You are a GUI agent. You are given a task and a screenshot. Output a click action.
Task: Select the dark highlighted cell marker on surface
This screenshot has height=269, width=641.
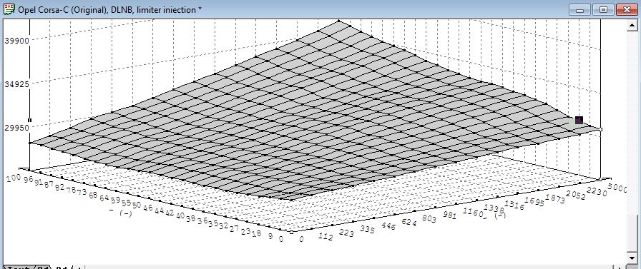[579, 120]
